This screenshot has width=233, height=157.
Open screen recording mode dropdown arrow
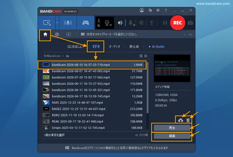point(57,23)
